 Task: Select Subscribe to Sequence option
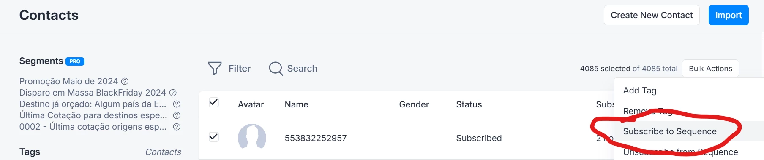coord(669,131)
